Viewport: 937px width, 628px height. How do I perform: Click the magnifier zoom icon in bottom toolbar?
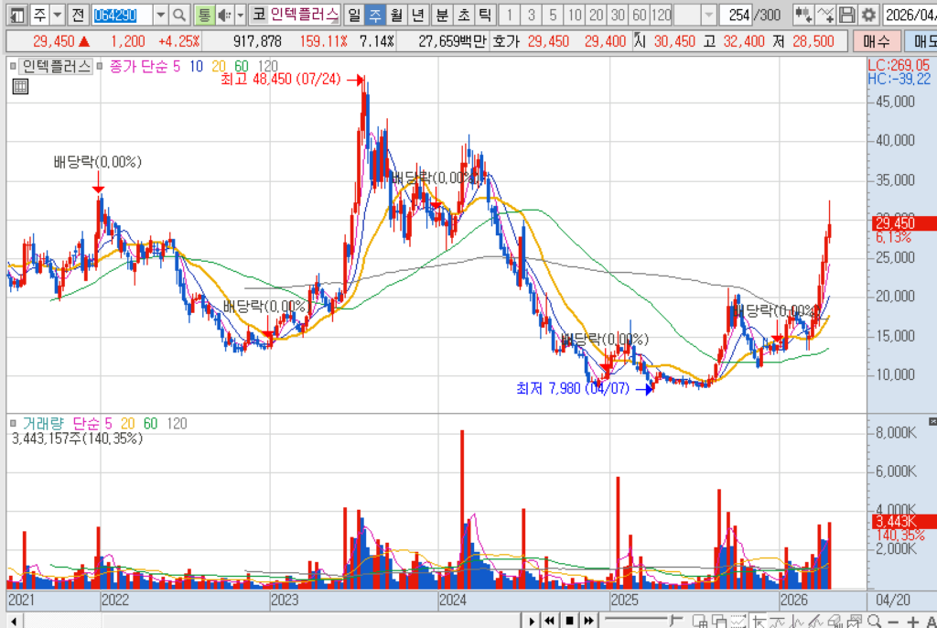click(874, 622)
